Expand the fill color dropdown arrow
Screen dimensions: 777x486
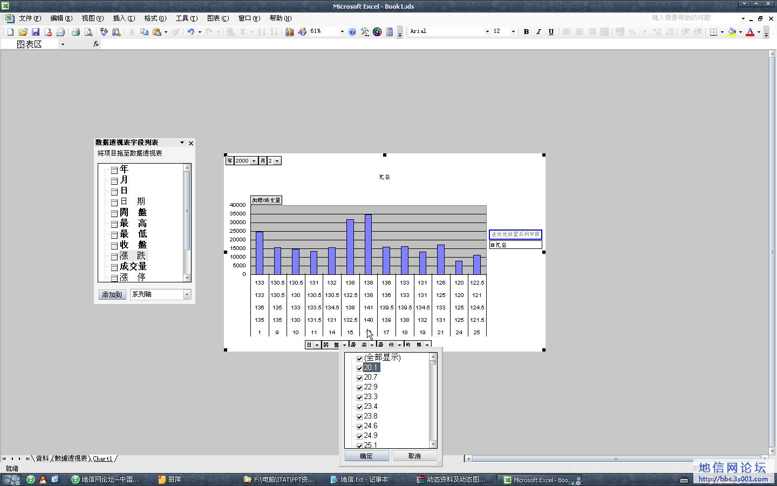(740, 32)
